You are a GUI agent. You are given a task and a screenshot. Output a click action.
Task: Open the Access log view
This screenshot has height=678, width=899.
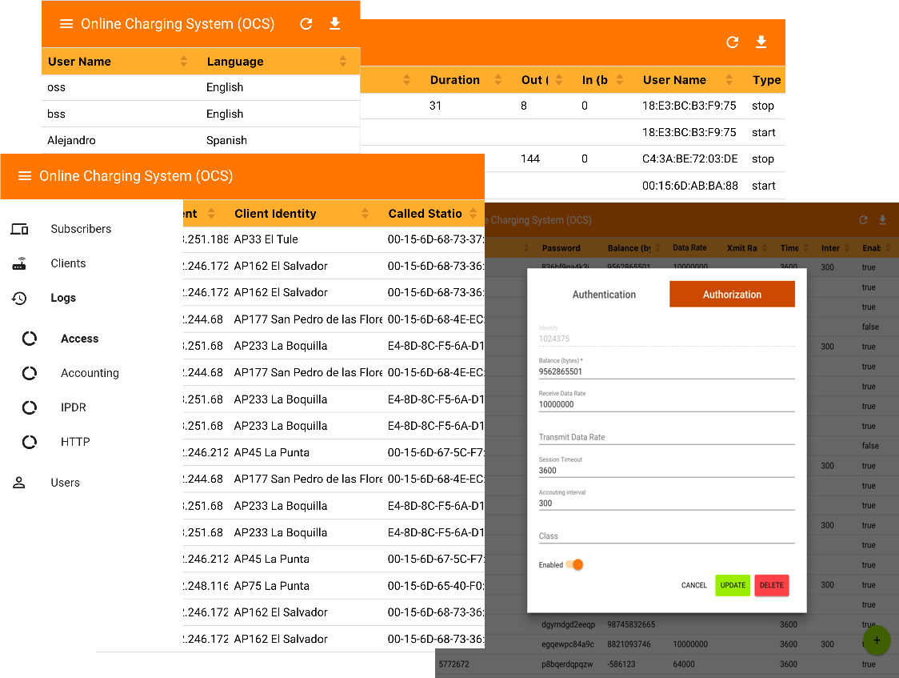pos(80,339)
